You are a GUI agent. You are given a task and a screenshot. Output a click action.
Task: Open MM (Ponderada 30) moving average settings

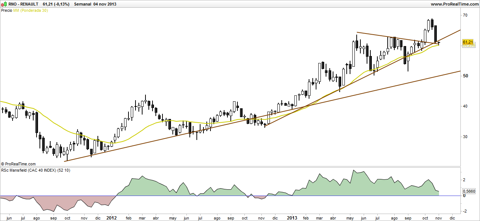[x=31, y=10]
